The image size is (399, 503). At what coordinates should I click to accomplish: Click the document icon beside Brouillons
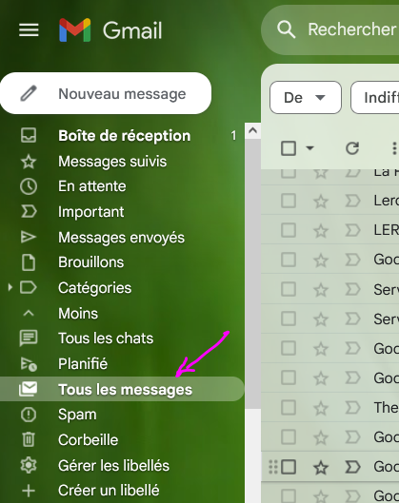[x=29, y=262]
